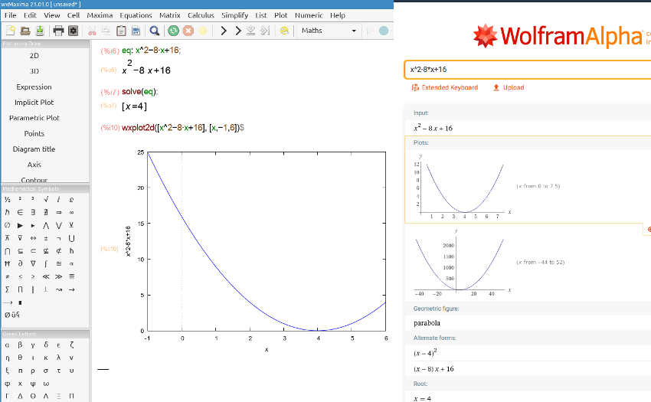Click the solve(eq); input cell
Image resolution: width=651 pixels, height=402 pixels.
pyautogui.click(x=139, y=92)
